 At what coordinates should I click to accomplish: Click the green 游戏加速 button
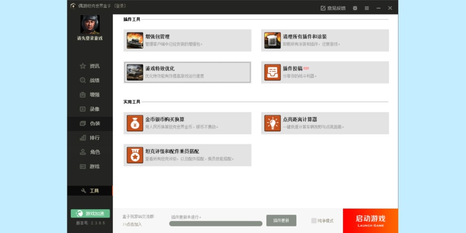[x=90, y=214]
